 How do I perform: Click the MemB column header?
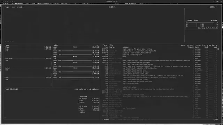(206, 47)
